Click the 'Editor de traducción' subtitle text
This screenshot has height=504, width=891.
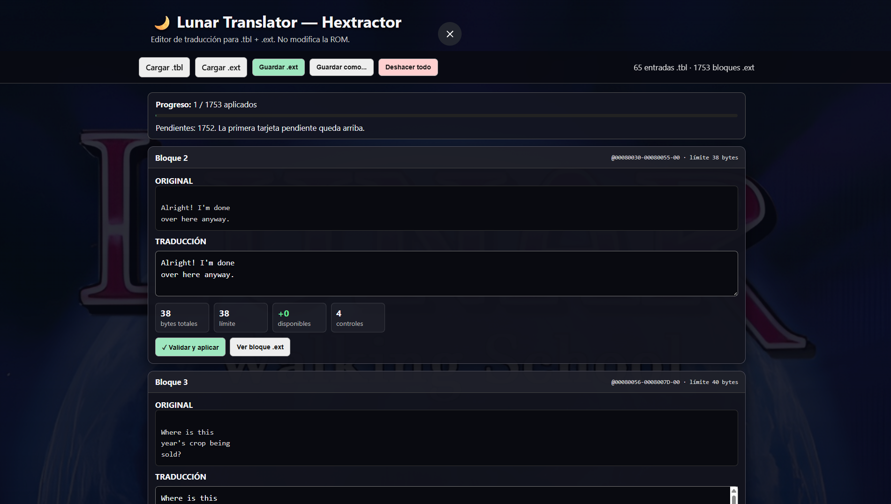point(250,39)
